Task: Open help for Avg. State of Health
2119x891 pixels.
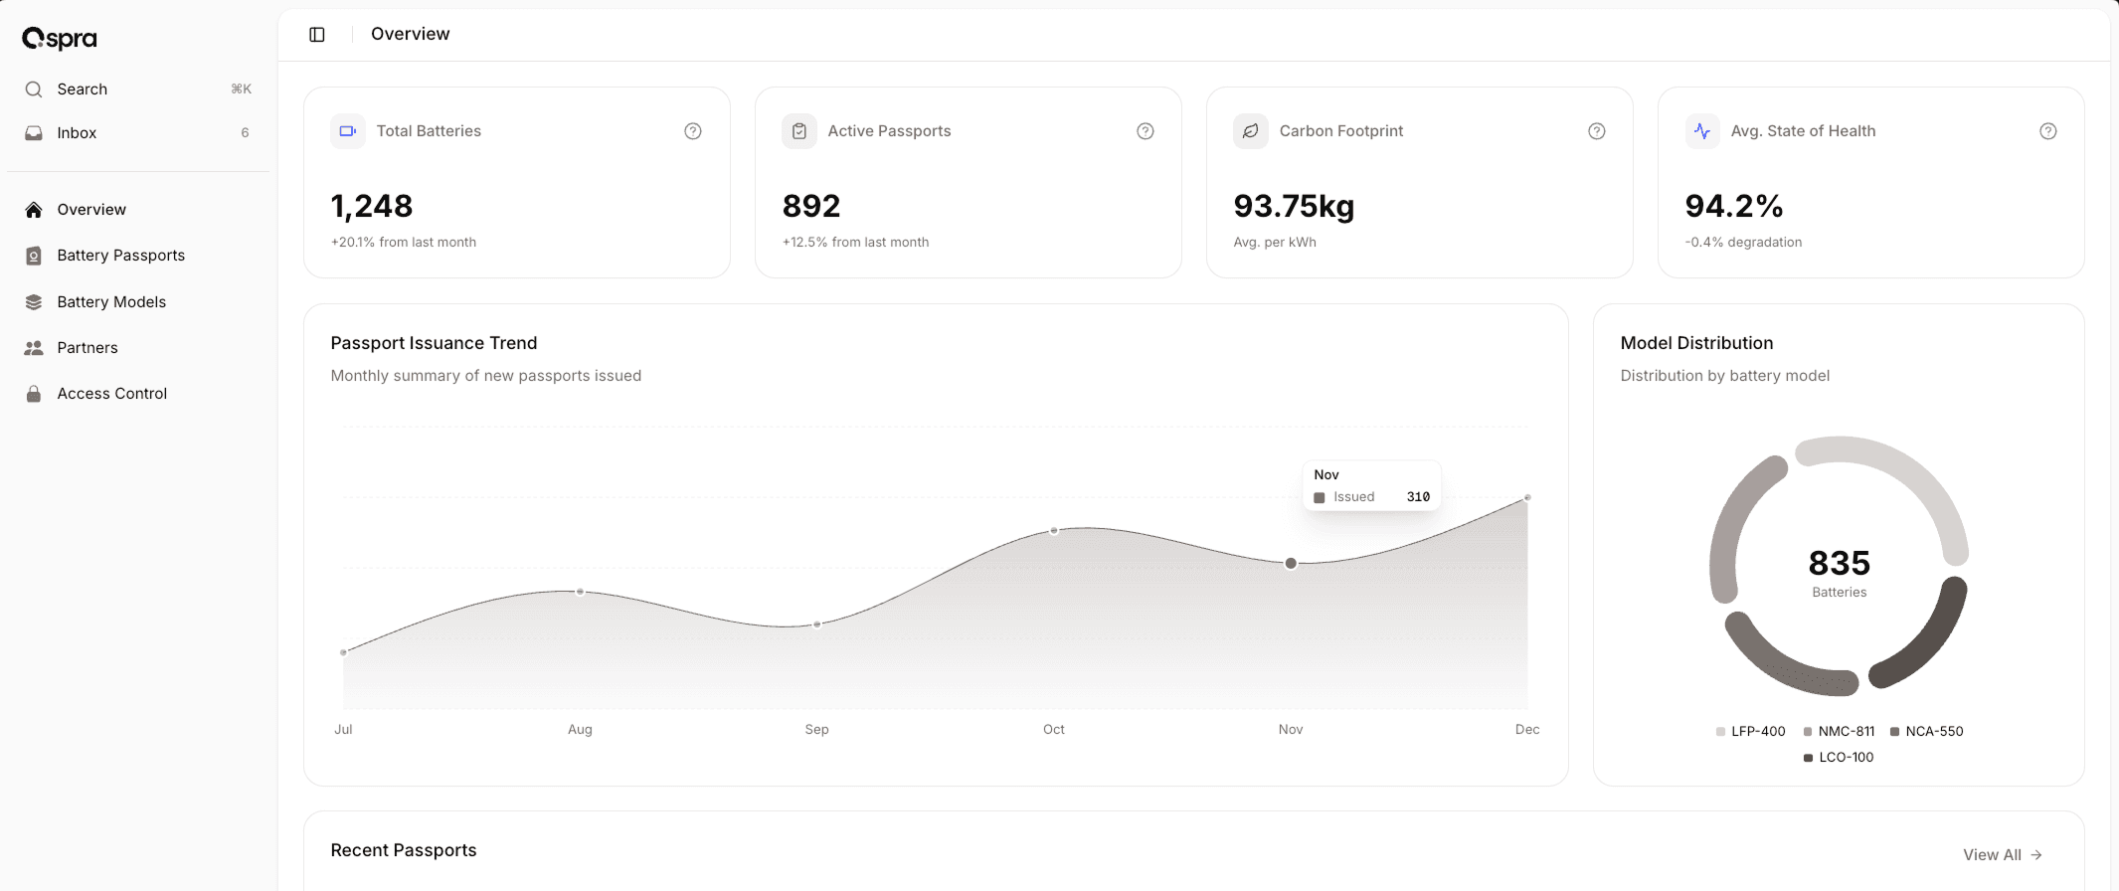Action: click(2048, 131)
